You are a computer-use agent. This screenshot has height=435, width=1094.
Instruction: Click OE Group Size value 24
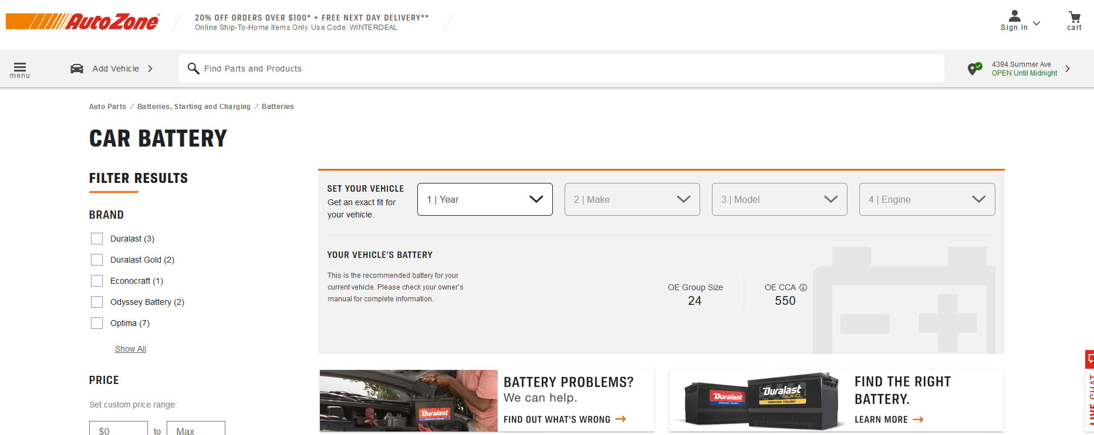tap(695, 301)
